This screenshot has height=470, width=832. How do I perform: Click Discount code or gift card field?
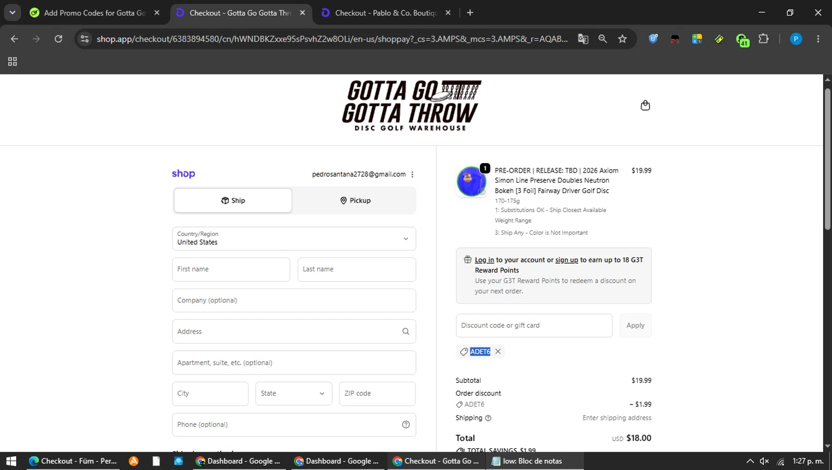(x=534, y=325)
